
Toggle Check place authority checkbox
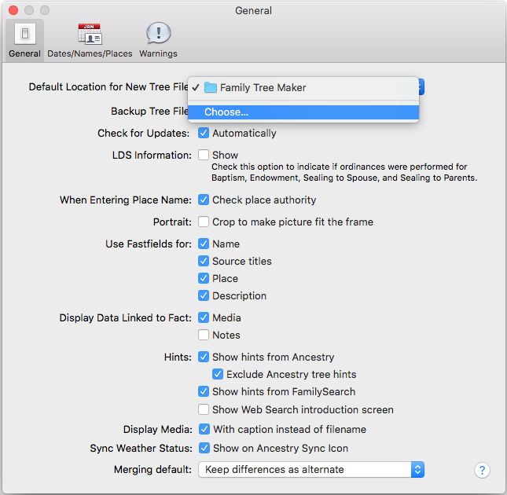point(204,200)
